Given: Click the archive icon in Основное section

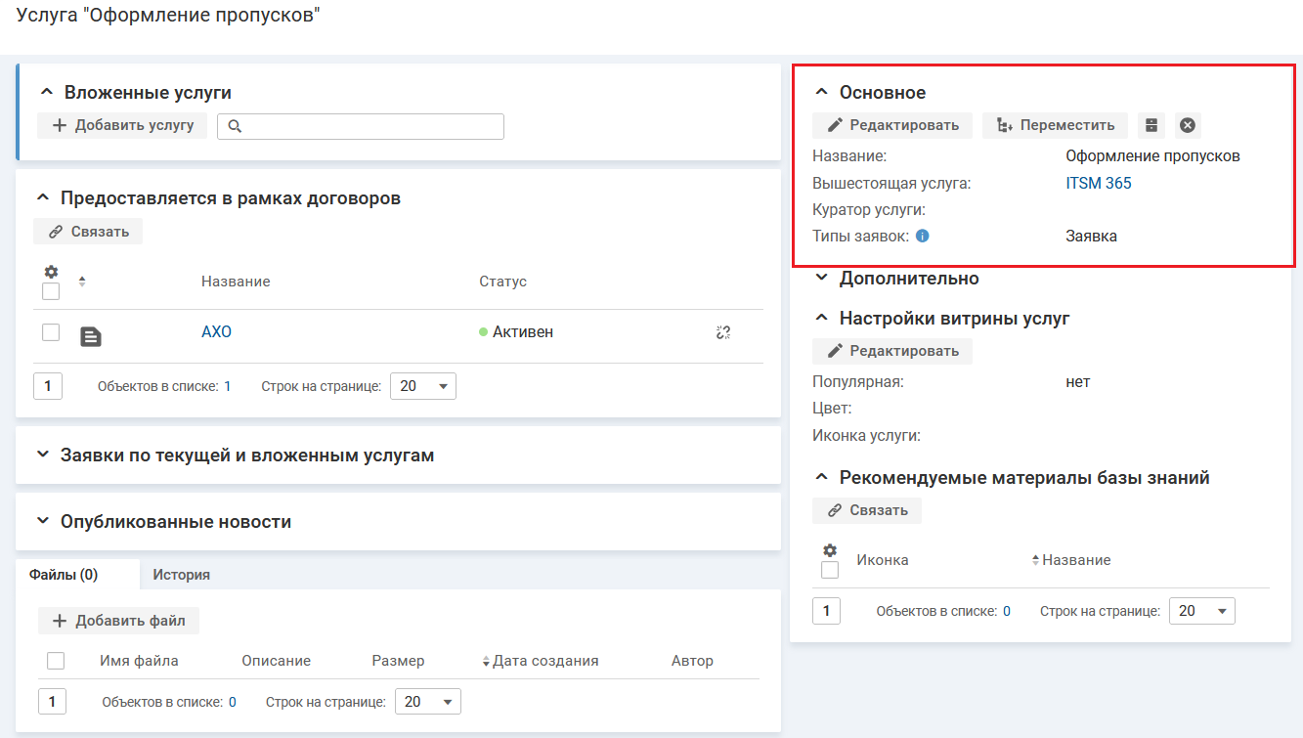Looking at the screenshot, I should coord(1151,125).
